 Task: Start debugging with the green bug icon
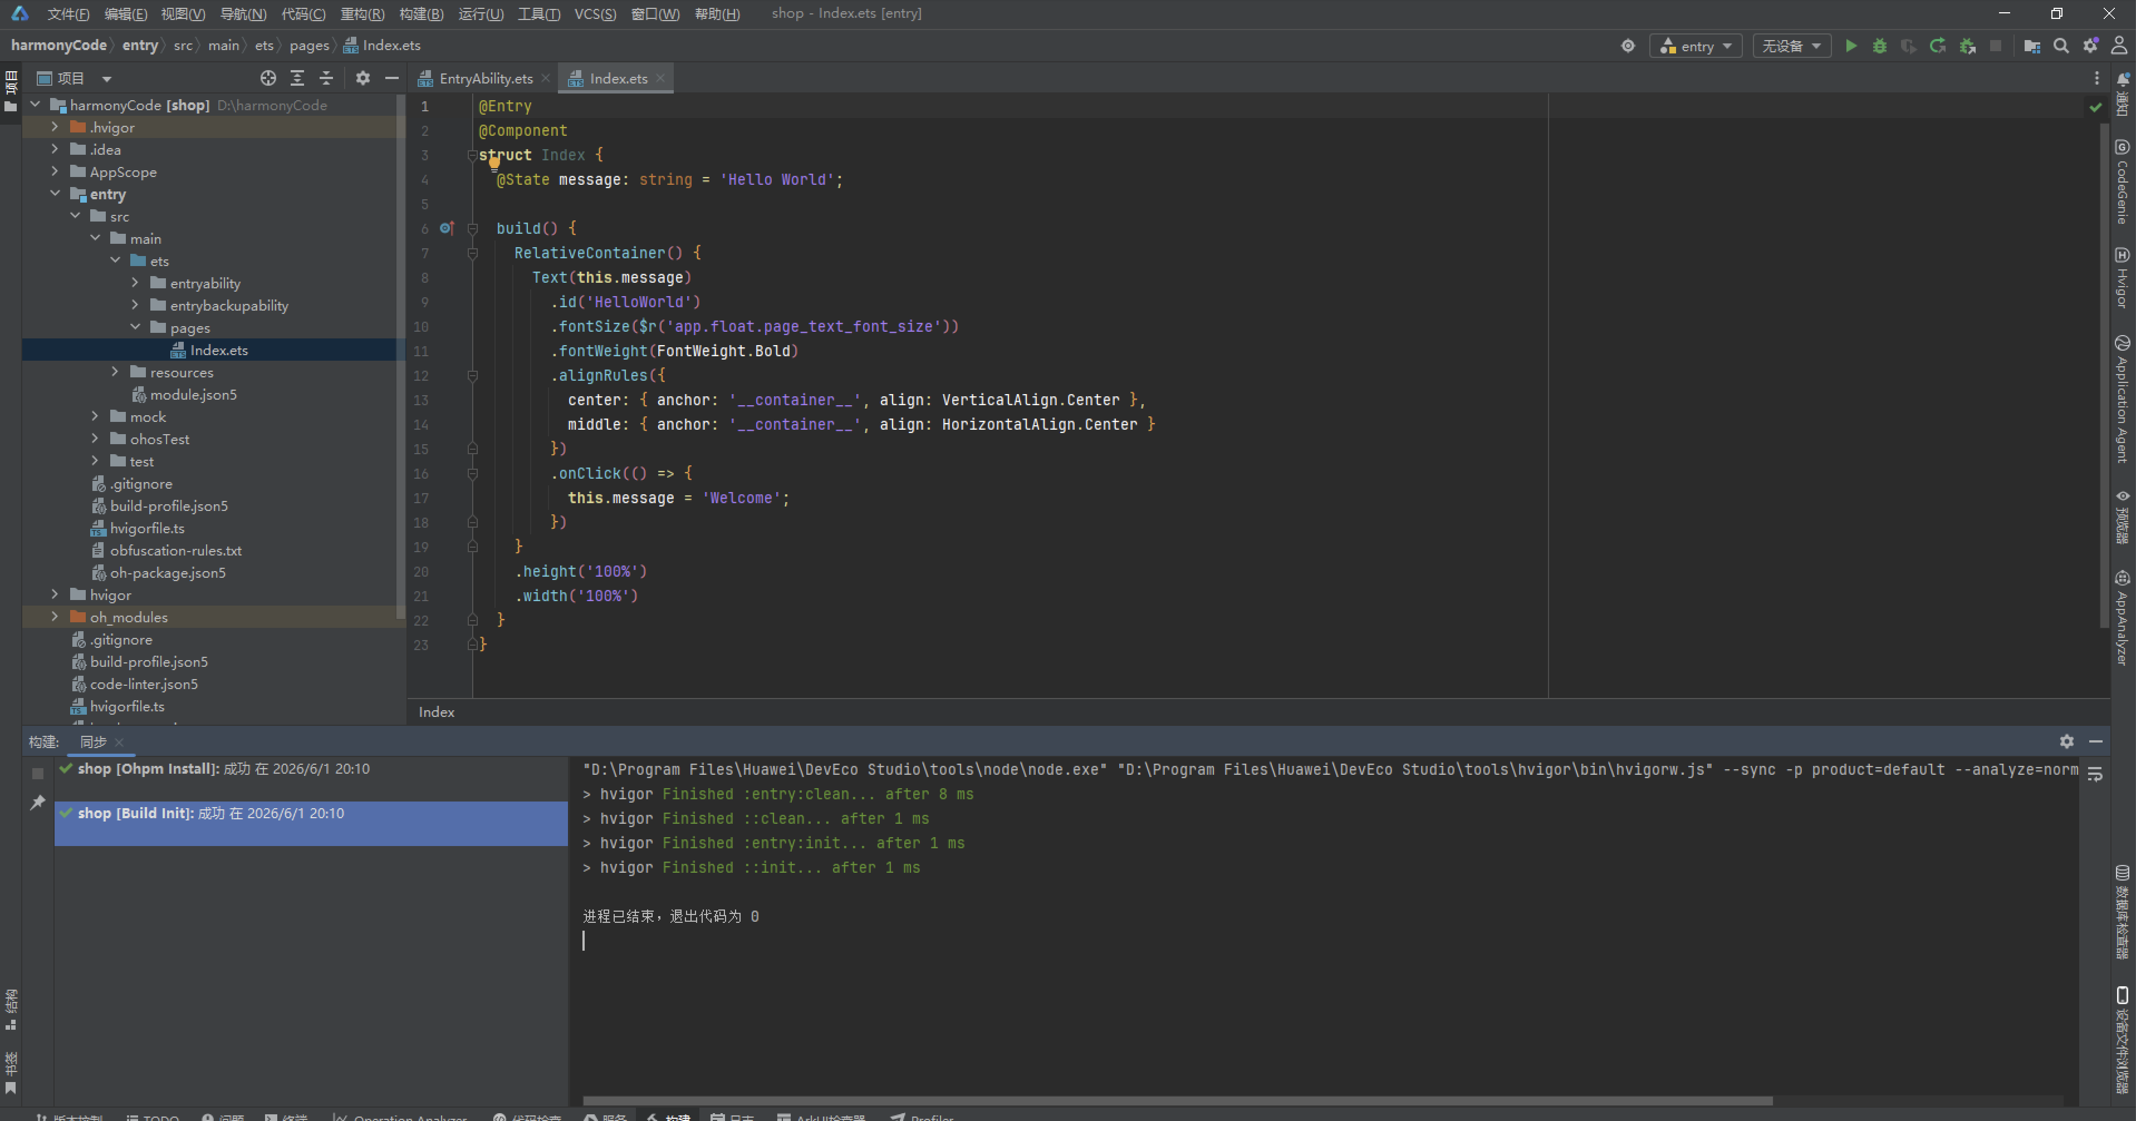[x=1879, y=46]
